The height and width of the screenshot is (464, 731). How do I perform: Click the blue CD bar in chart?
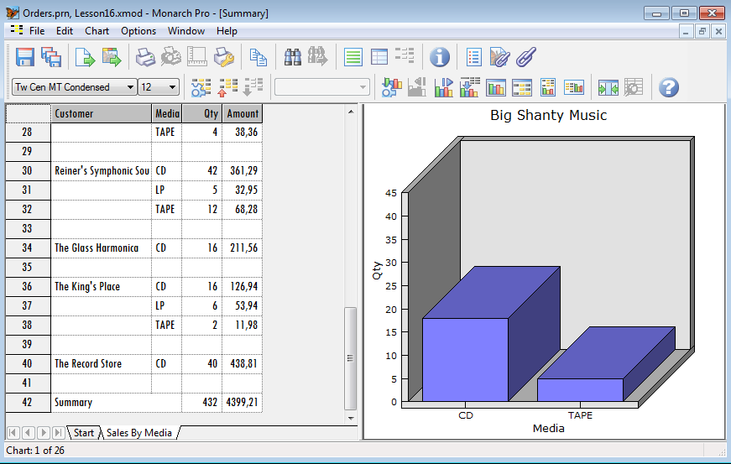click(465, 359)
